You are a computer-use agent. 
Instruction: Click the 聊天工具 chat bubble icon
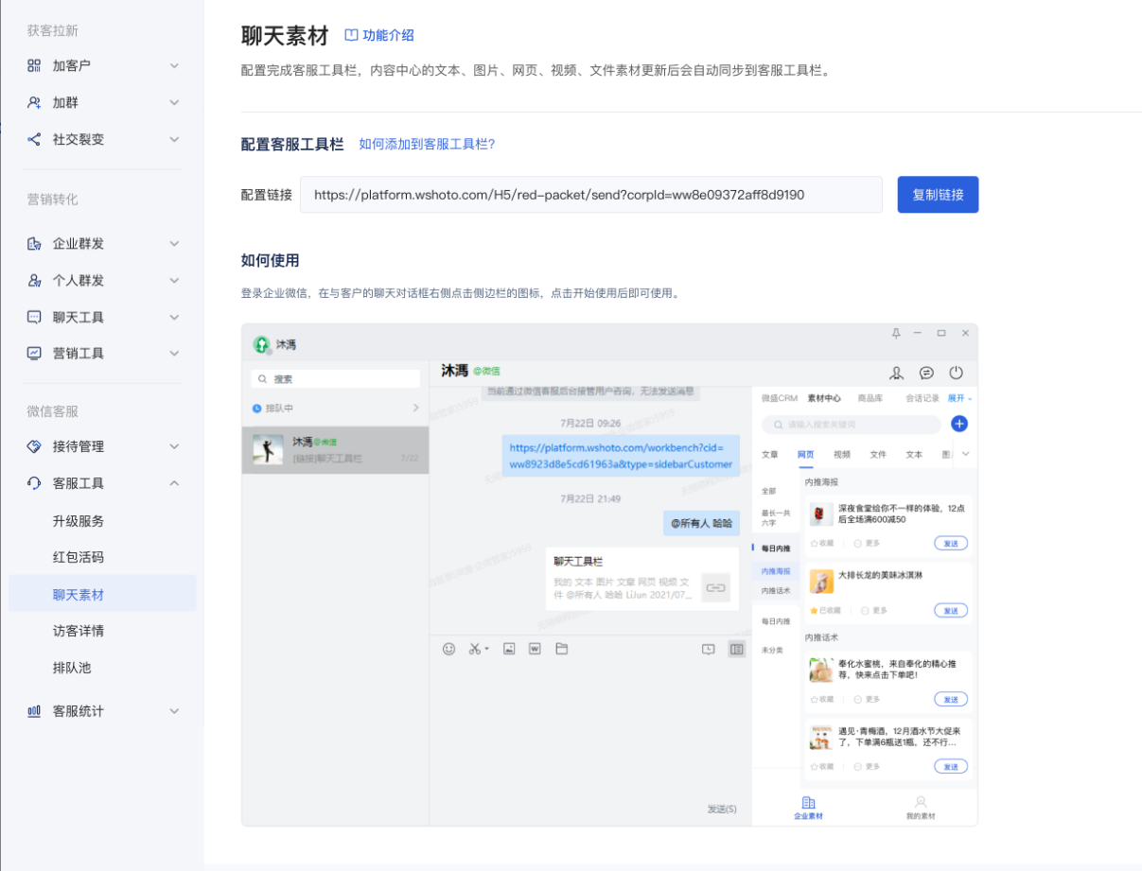pyautogui.click(x=34, y=317)
